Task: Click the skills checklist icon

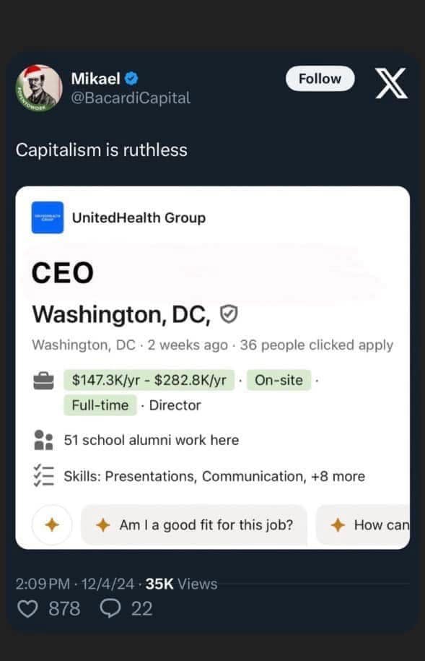Action: click(x=44, y=475)
